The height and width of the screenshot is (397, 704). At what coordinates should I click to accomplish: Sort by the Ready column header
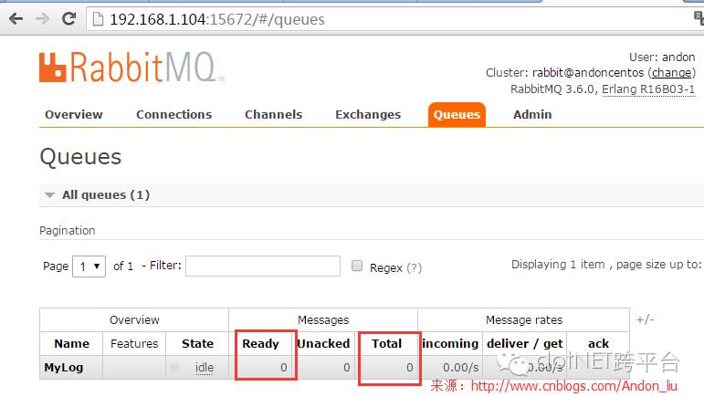260,344
